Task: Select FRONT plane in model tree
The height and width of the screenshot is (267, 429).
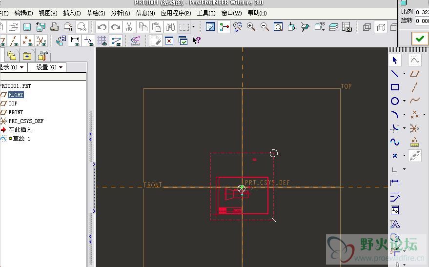Action: coord(16,112)
